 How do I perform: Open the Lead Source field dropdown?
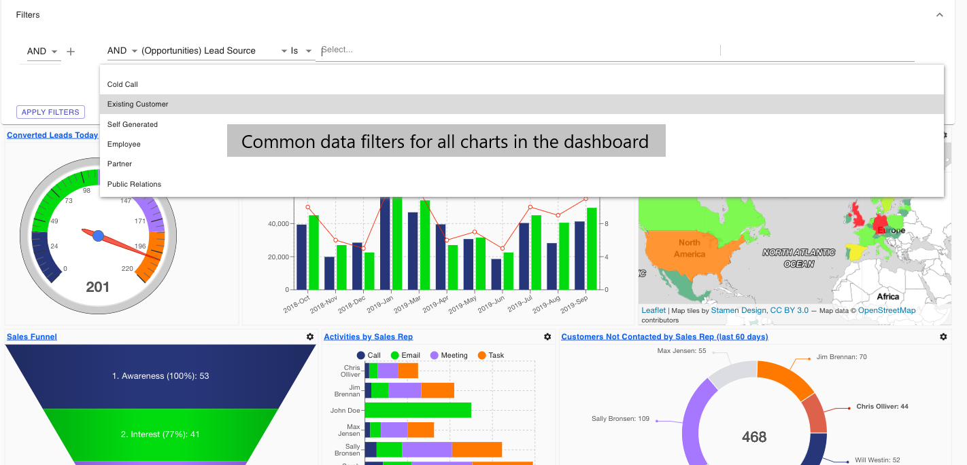284,50
